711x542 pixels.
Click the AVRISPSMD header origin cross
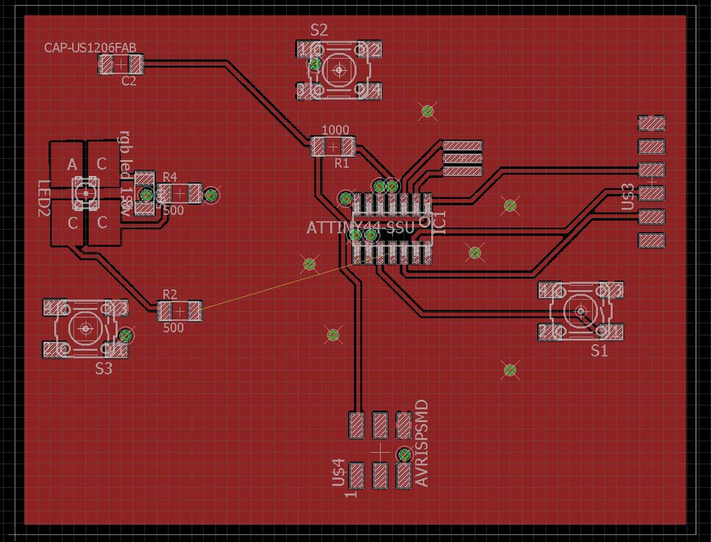tap(380, 451)
